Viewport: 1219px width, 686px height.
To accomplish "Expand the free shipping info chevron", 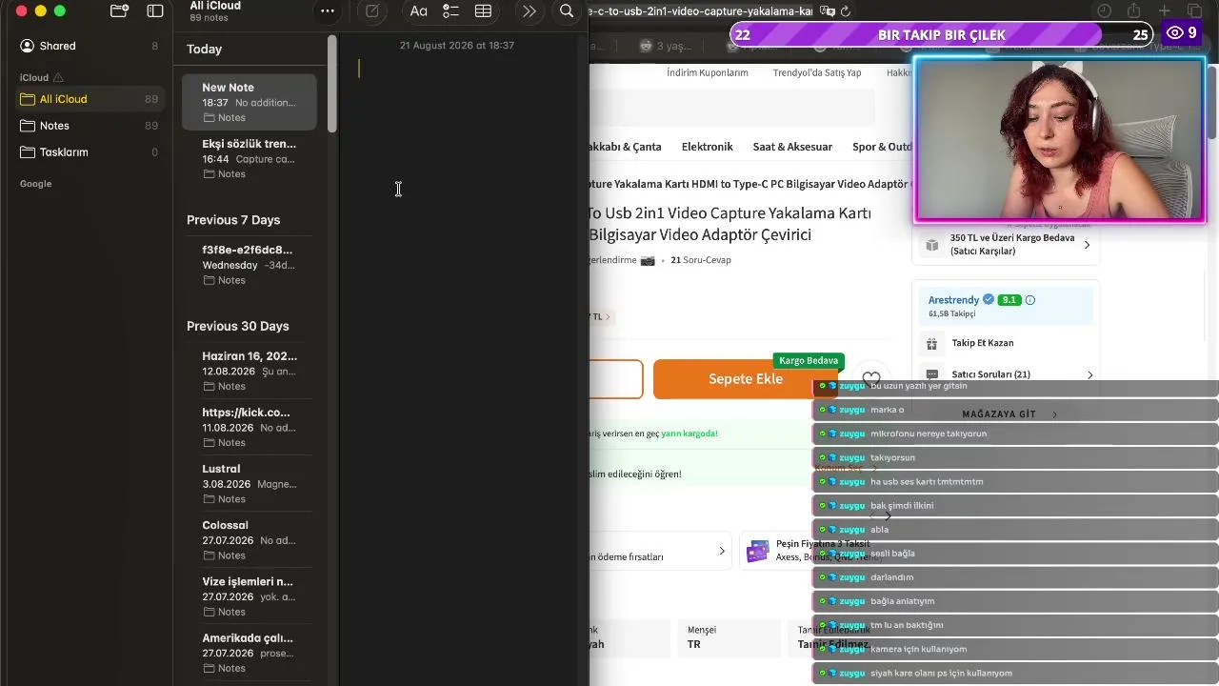I will point(1087,245).
